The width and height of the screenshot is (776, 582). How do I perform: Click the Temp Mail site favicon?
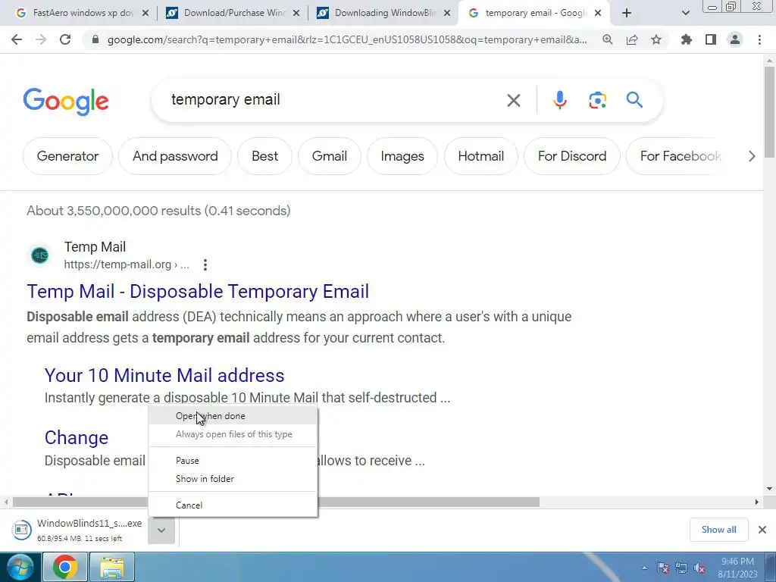[40, 255]
